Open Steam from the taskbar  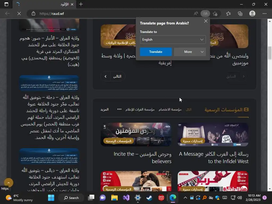pyautogui.click(x=149, y=198)
